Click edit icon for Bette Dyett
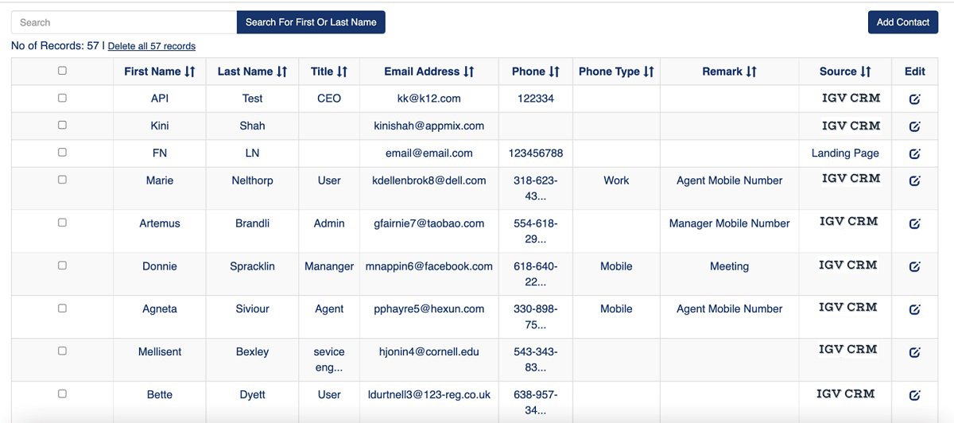 coord(914,395)
